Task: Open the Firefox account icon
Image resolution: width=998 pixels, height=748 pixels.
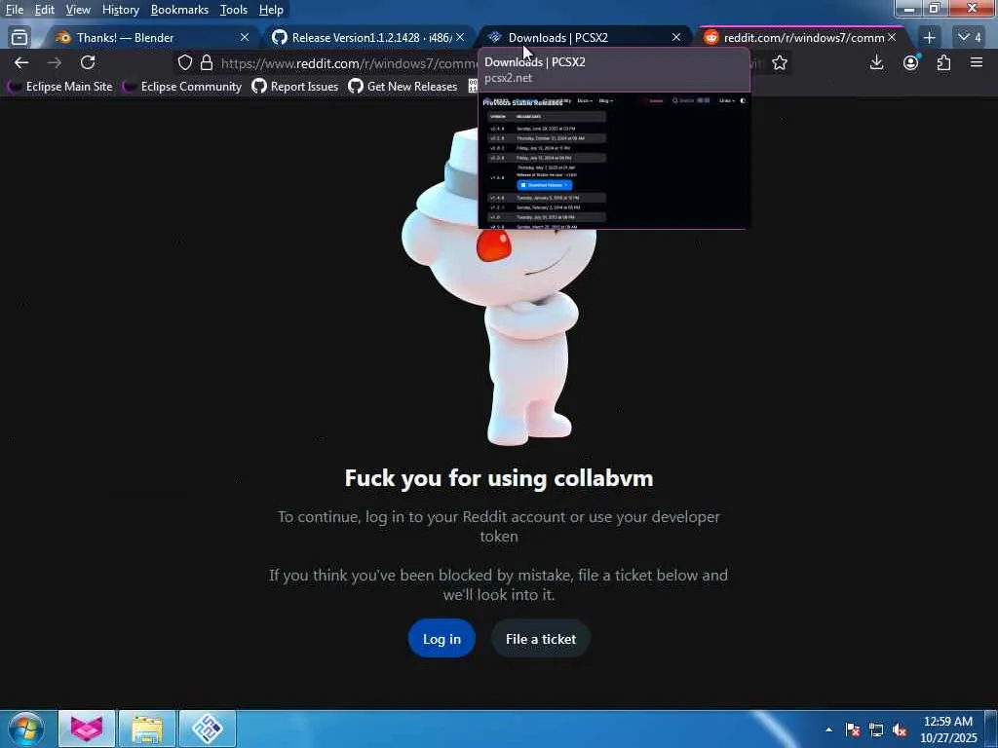Action: [911, 62]
